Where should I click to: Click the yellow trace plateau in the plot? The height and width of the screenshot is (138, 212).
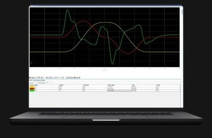[105, 22]
